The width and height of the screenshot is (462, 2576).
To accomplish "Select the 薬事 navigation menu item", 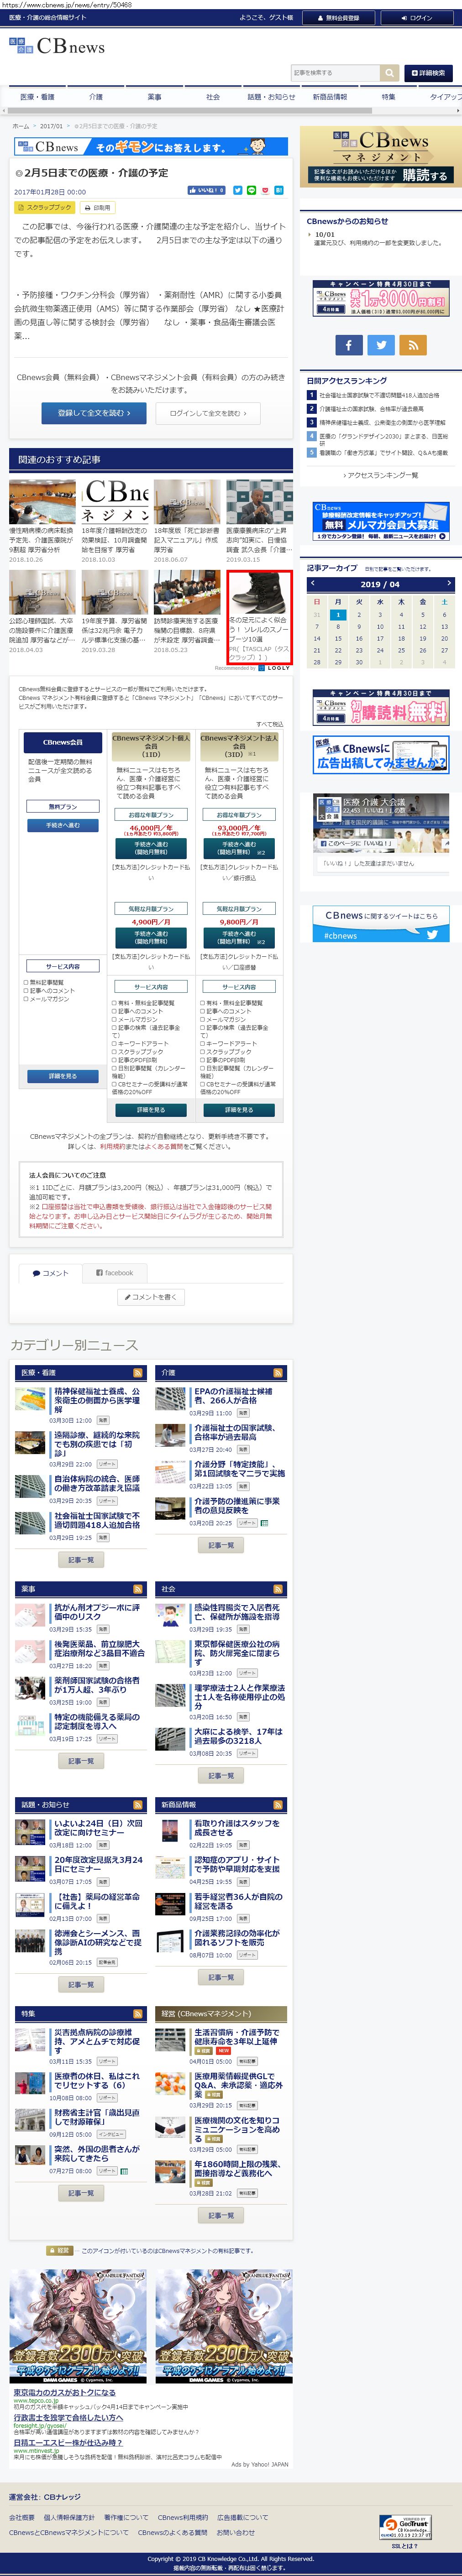I will point(154,97).
